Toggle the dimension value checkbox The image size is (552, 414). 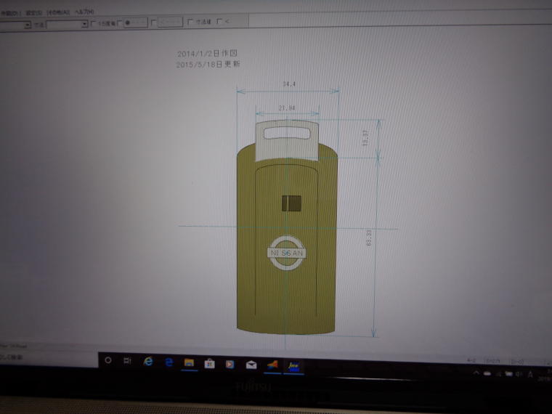click(190, 22)
